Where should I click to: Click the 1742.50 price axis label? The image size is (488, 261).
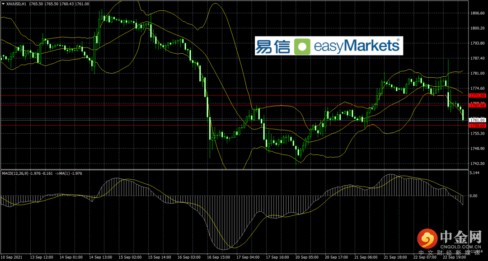(478, 163)
